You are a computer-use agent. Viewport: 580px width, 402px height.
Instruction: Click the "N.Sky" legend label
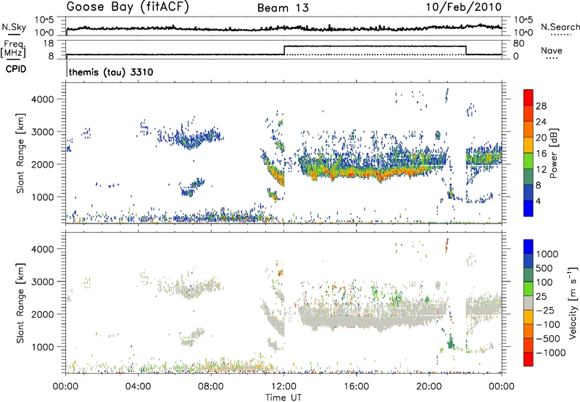point(14,27)
